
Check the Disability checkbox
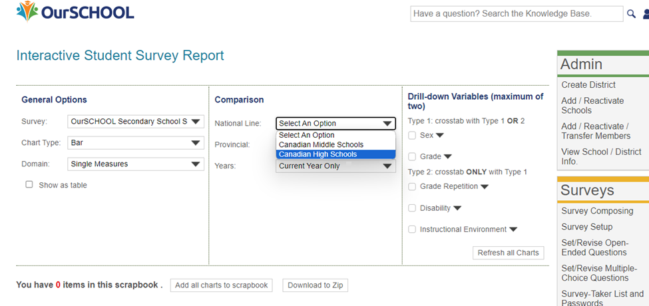(412, 208)
